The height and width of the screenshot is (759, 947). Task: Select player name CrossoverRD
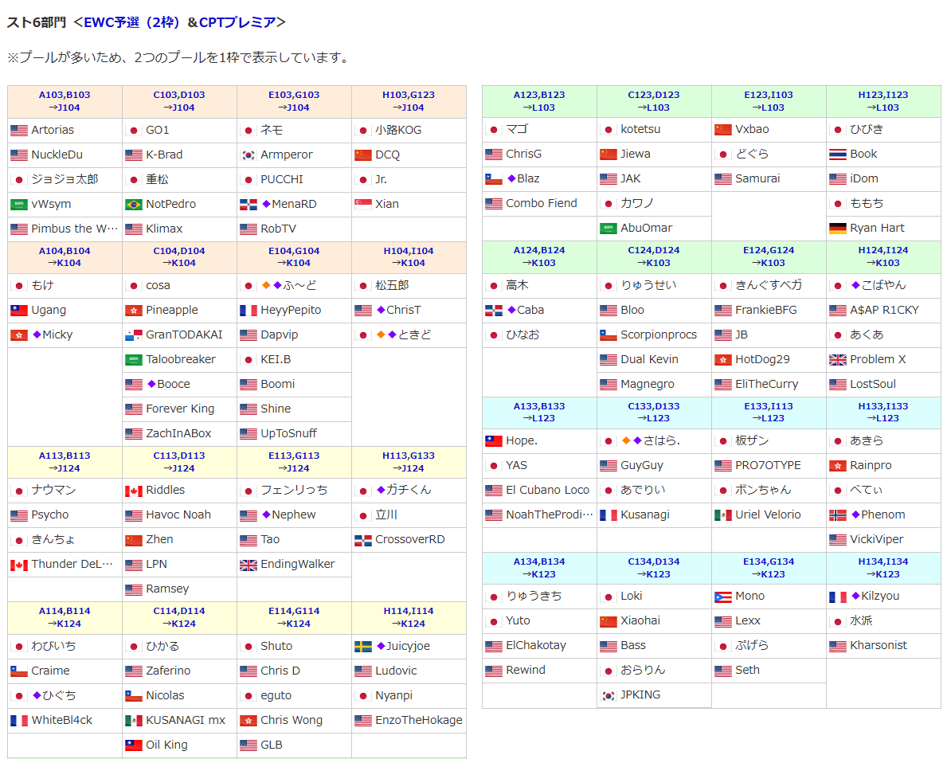(x=410, y=540)
